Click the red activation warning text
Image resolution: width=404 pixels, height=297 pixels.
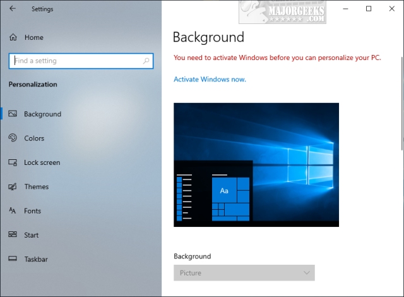click(277, 58)
